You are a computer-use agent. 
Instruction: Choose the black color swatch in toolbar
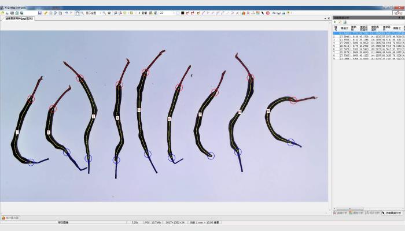pyautogui.click(x=182, y=13)
